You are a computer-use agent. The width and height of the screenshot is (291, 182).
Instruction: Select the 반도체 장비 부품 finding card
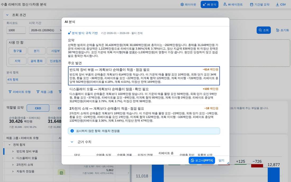pos(144,76)
